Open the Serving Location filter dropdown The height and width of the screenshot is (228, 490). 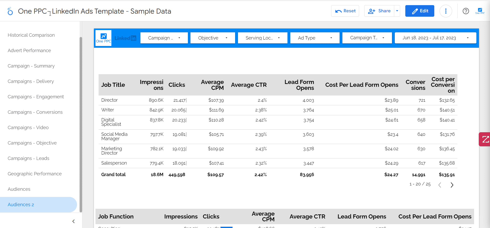click(263, 38)
